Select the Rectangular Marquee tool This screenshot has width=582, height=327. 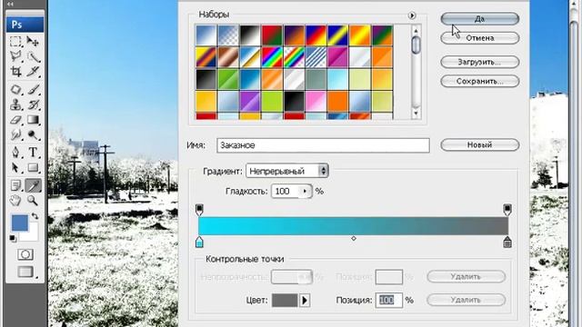coord(15,41)
